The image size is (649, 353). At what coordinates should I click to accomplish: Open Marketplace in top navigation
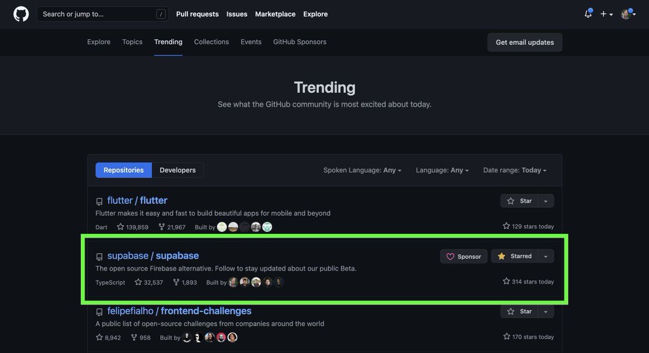276,14
